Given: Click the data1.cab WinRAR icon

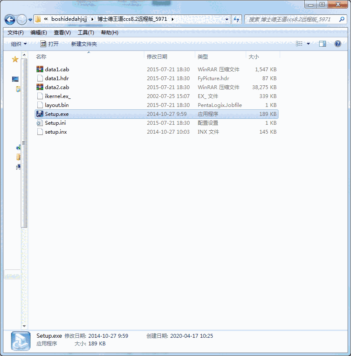Looking at the screenshot, I should [40, 69].
